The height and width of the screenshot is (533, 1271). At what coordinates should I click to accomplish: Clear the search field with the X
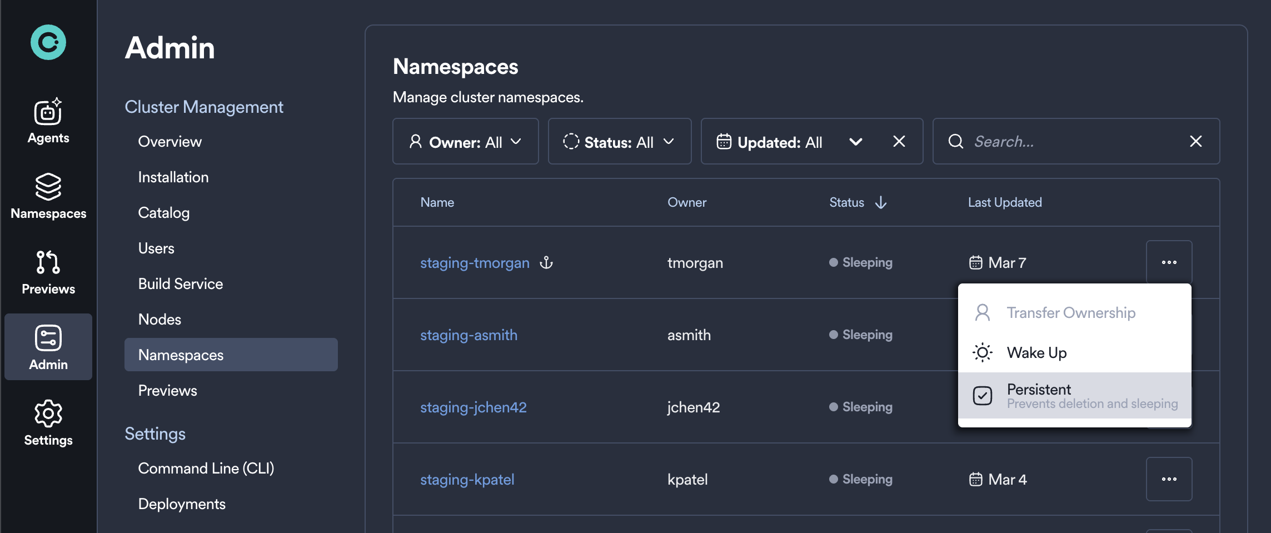[1195, 141]
